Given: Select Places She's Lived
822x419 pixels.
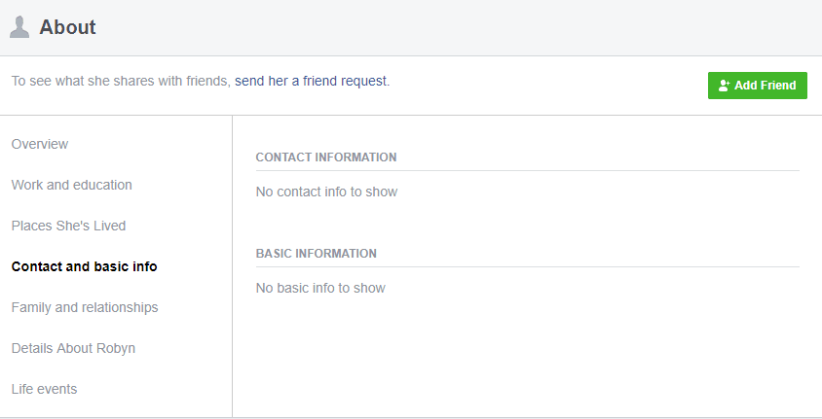Looking at the screenshot, I should (x=69, y=226).
